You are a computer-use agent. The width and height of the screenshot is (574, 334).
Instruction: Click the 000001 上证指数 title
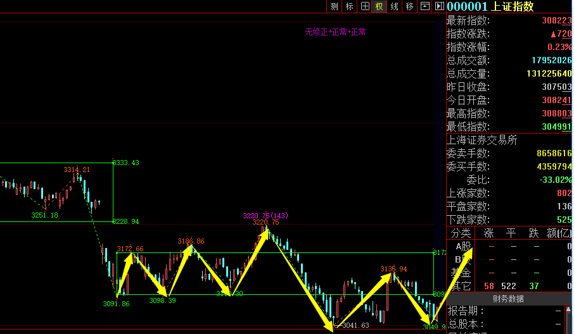[490, 6]
